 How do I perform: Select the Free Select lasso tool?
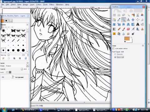coord(123,15)
